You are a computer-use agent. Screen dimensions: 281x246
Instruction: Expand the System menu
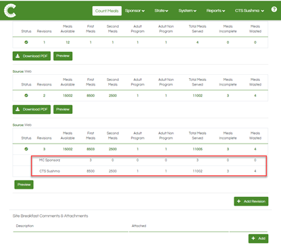[x=187, y=11]
